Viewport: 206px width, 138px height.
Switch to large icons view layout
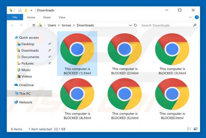click(x=195, y=129)
